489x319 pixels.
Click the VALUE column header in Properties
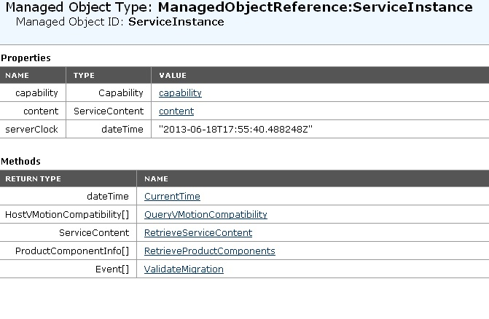click(x=173, y=75)
